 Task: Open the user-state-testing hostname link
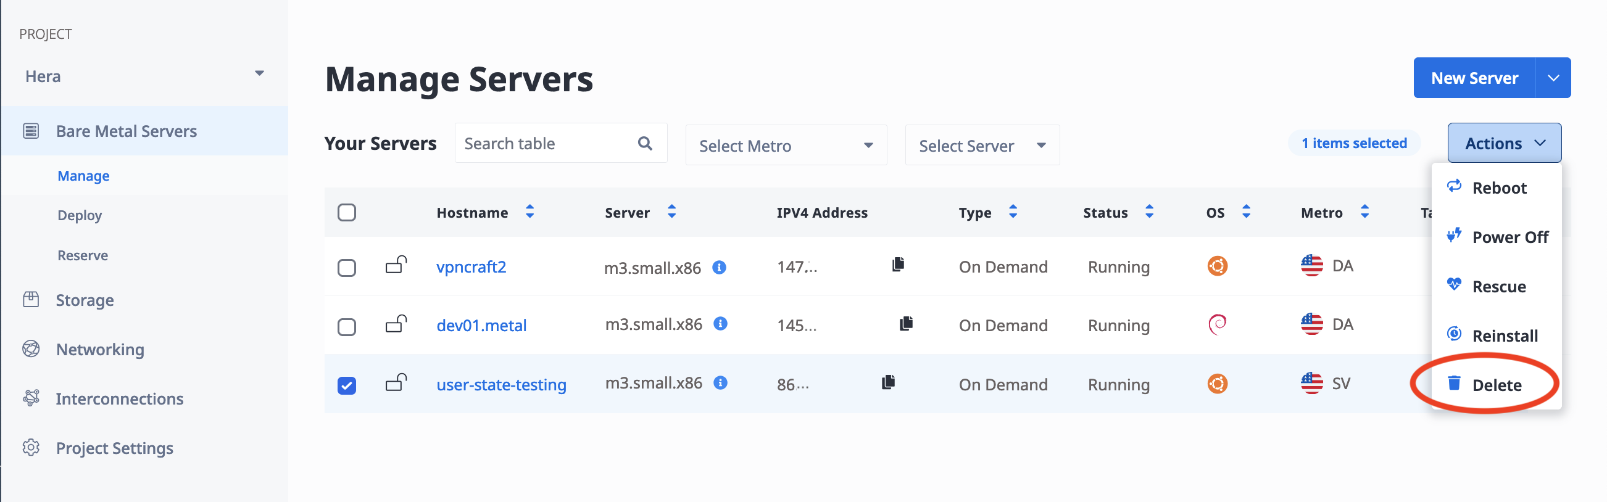coord(501,385)
